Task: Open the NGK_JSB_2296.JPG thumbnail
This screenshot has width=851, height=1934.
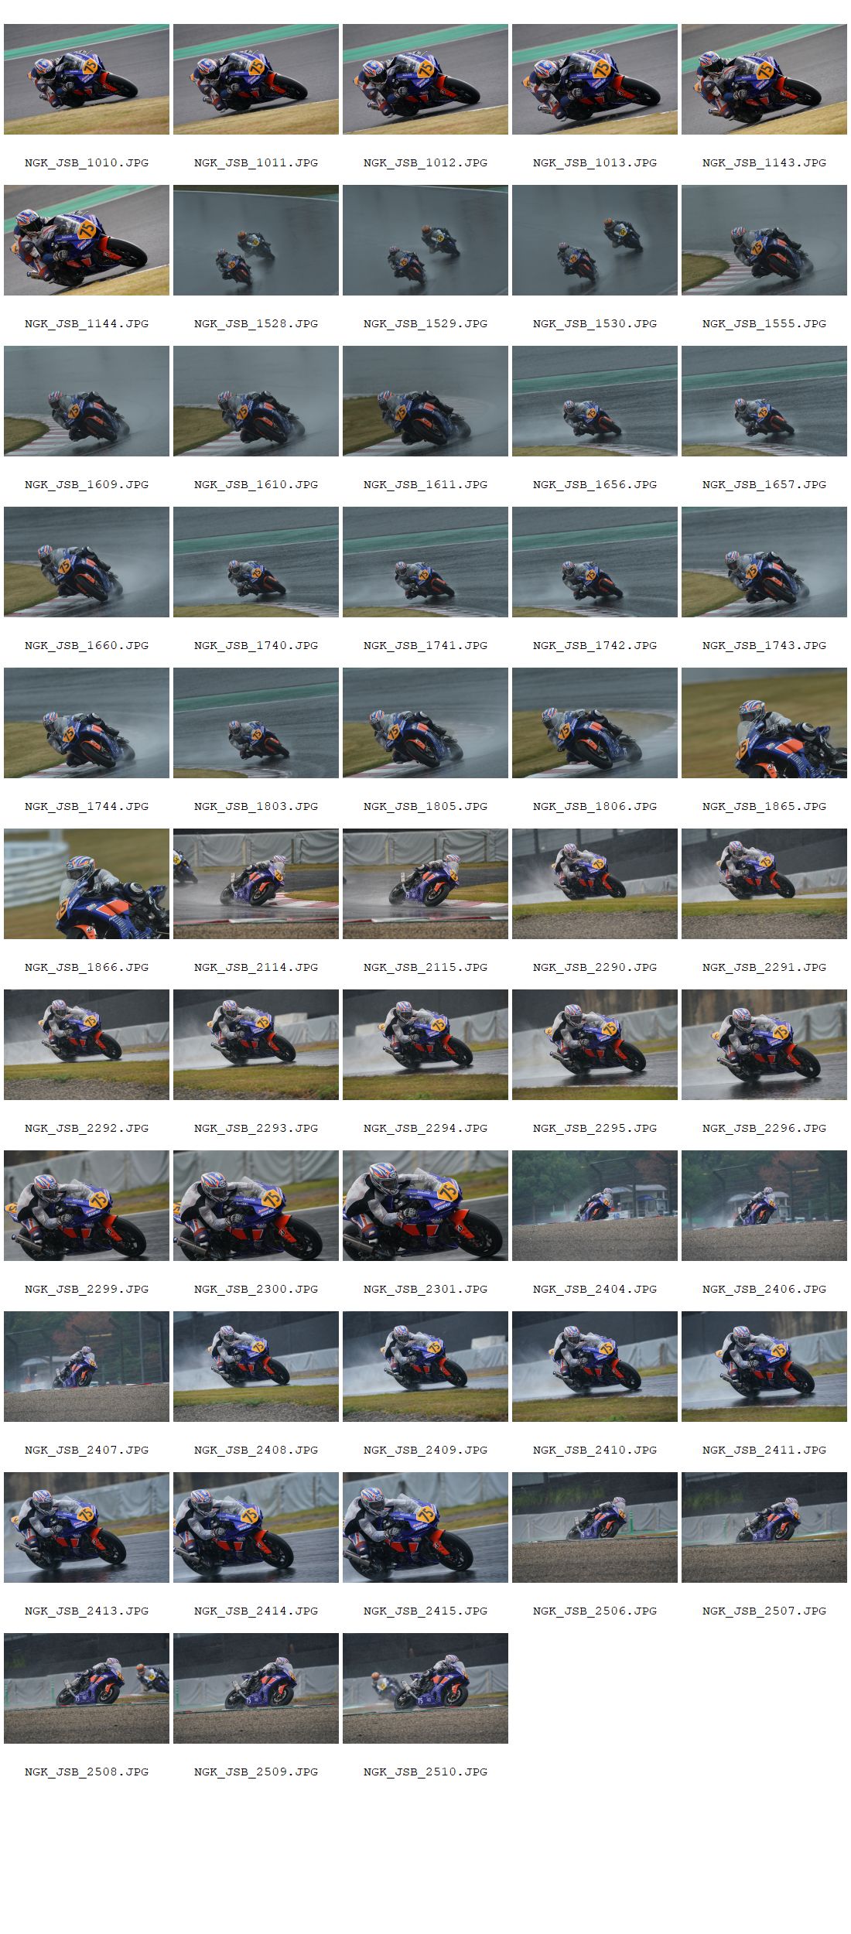Action: click(x=764, y=1044)
